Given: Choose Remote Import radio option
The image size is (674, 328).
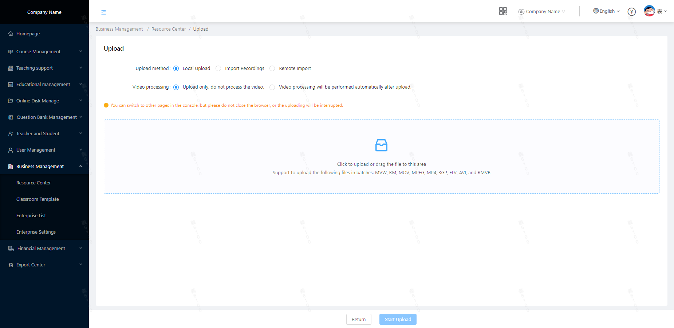Looking at the screenshot, I should click(272, 69).
